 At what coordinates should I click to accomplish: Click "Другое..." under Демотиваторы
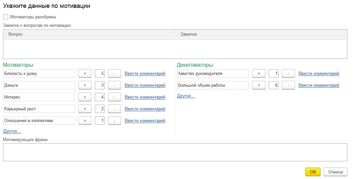(186, 96)
